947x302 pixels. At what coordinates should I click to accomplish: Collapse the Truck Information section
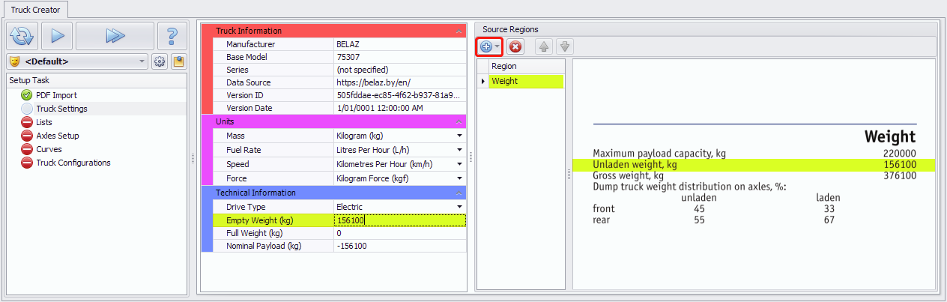[459, 31]
